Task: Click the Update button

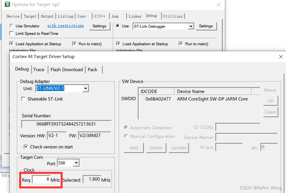Action: pyautogui.click(x=179, y=148)
